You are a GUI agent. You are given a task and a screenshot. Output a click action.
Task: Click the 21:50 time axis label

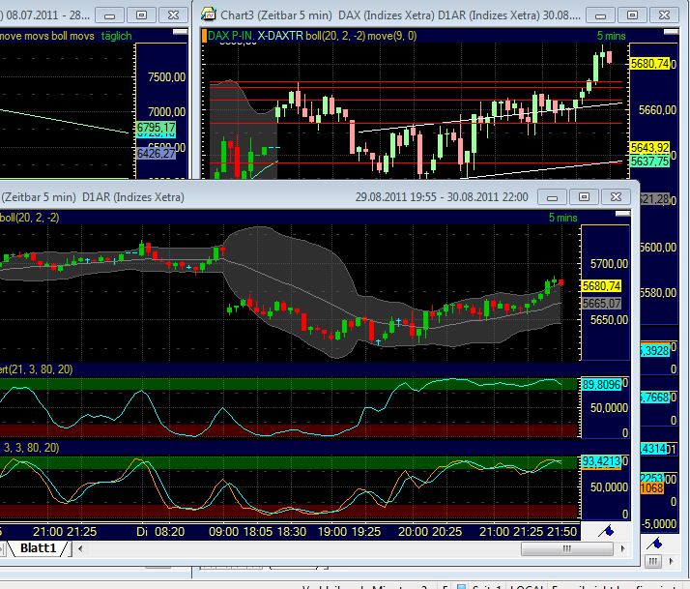tap(561, 532)
